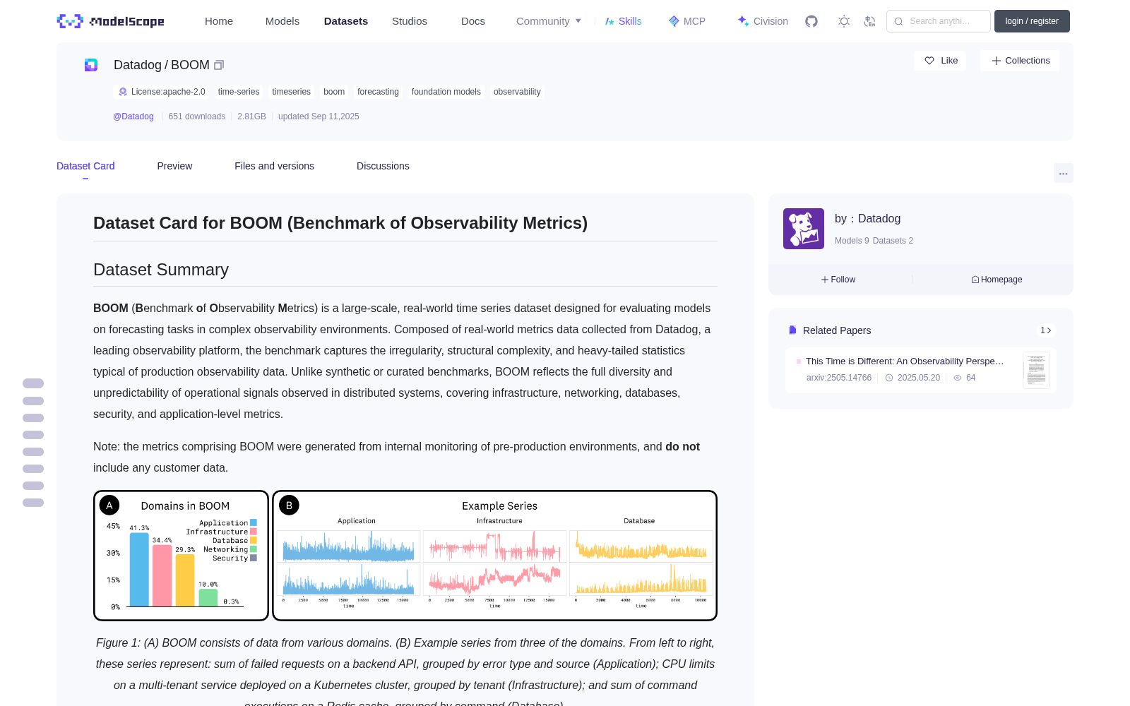The width and height of the screenshot is (1130, 706).
Task: Click the '651 downloads' text
Action: (197, 116)
